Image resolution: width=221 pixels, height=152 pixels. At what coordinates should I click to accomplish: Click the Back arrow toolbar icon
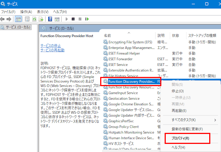pyautogui.click(x=3, y=19)
